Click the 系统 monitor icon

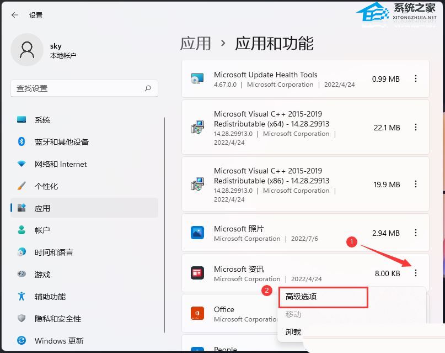pos(22,120)
